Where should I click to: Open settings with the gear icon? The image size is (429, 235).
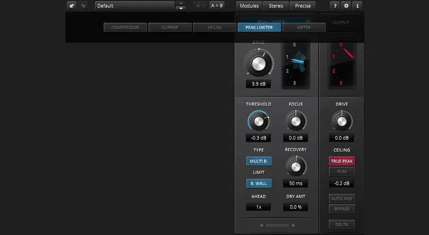tap(346, 6)
